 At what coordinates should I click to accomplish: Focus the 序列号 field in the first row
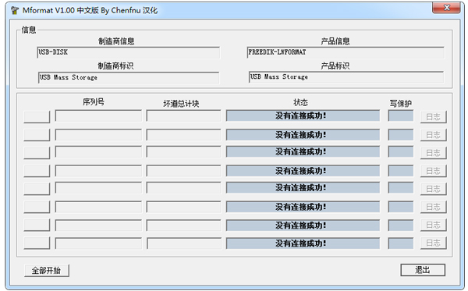[x=98, y=115]
